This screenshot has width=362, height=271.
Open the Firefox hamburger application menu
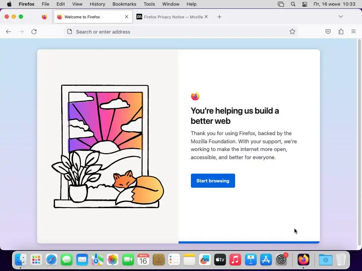click(x=354, y=31)
